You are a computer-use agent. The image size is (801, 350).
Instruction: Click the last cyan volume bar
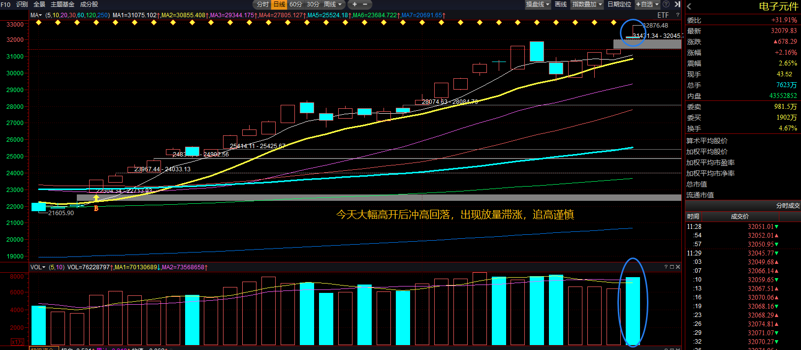[x=633, y=311]
